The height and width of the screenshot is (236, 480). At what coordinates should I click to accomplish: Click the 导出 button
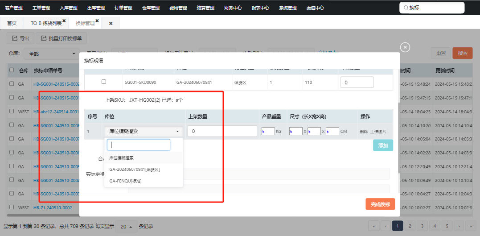[x=21, y=38]
